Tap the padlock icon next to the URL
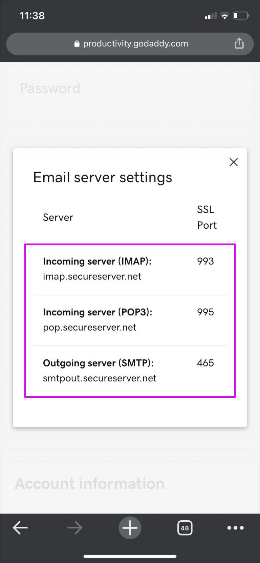 click(76, 43)
